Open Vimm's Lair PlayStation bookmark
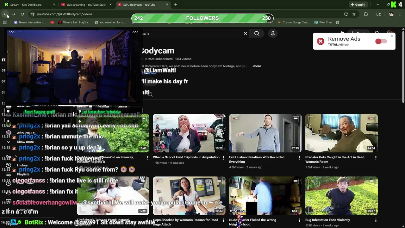This screenshot has height=228, width=405. (x=74, y=22)
